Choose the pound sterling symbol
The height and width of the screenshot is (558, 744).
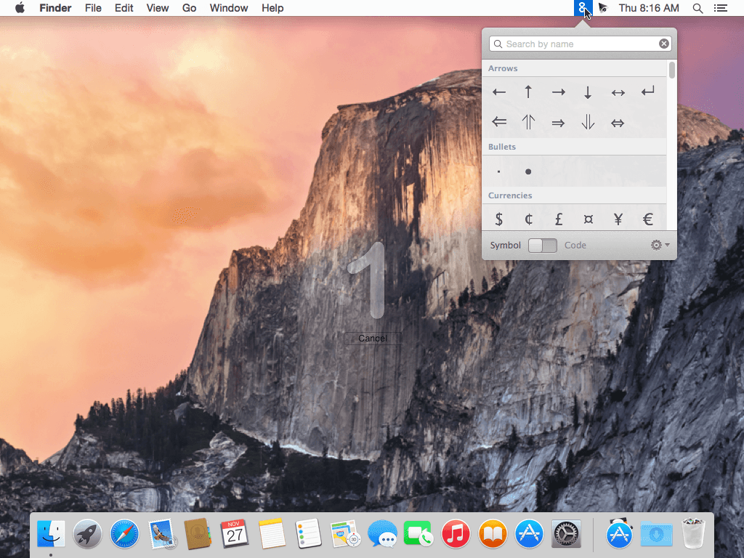coord(559,219)
